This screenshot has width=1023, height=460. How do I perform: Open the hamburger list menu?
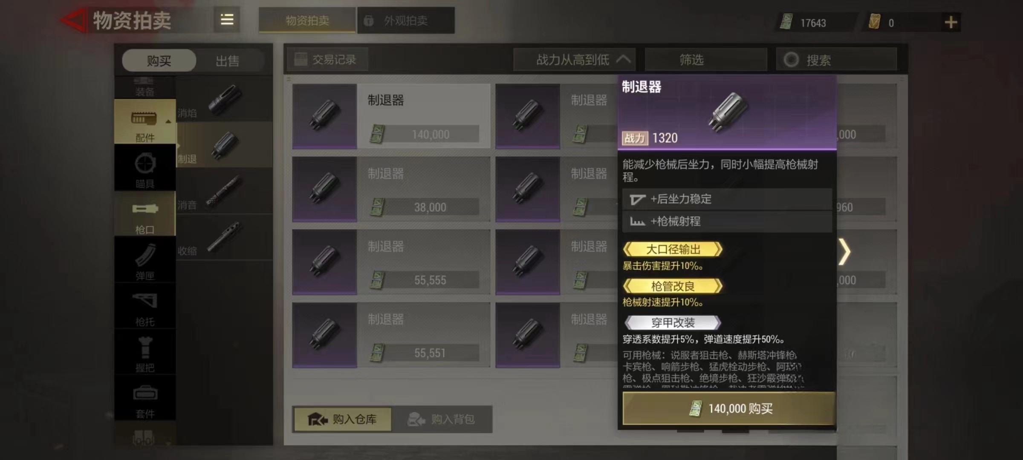227,20
